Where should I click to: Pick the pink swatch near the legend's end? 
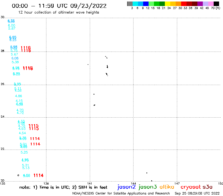coord(211,4)
